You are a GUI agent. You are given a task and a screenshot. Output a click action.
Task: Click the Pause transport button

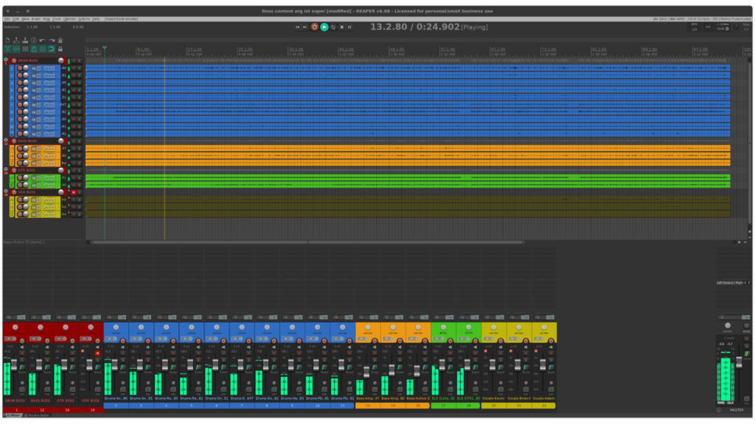point(349,27)
